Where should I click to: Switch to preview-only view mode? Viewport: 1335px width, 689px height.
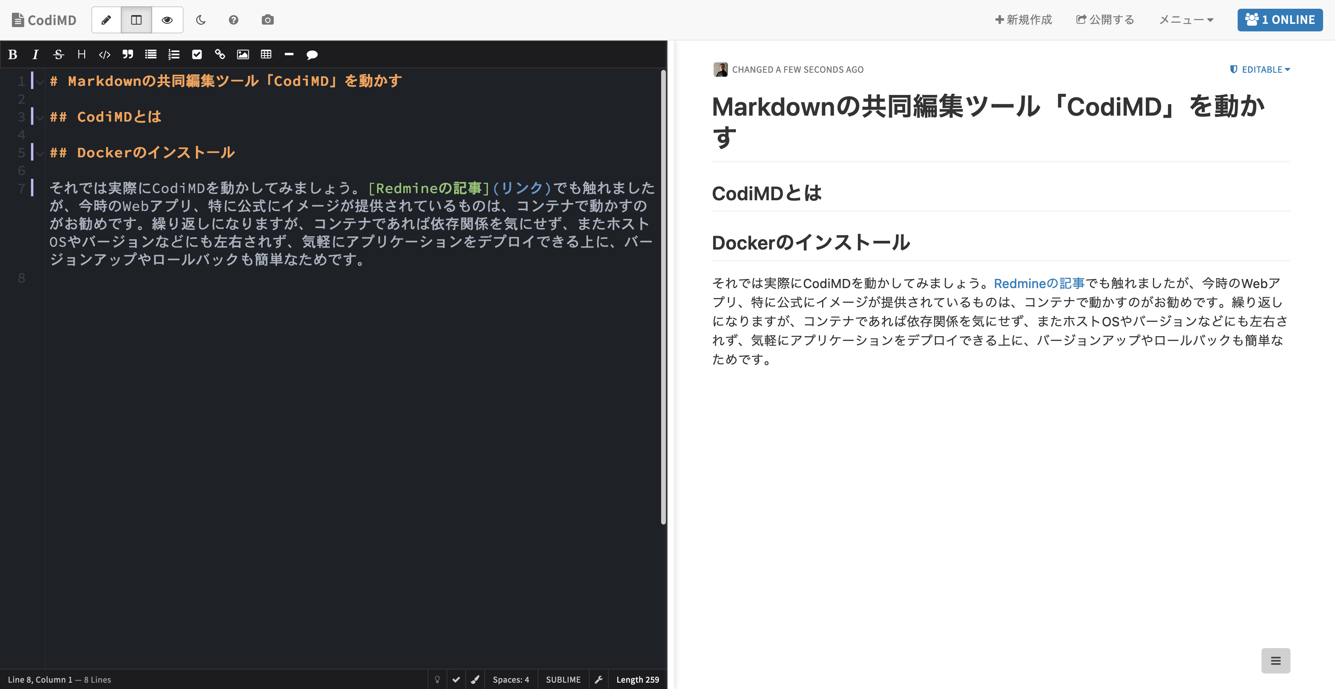pyautogui.click(x=167, y=20)
